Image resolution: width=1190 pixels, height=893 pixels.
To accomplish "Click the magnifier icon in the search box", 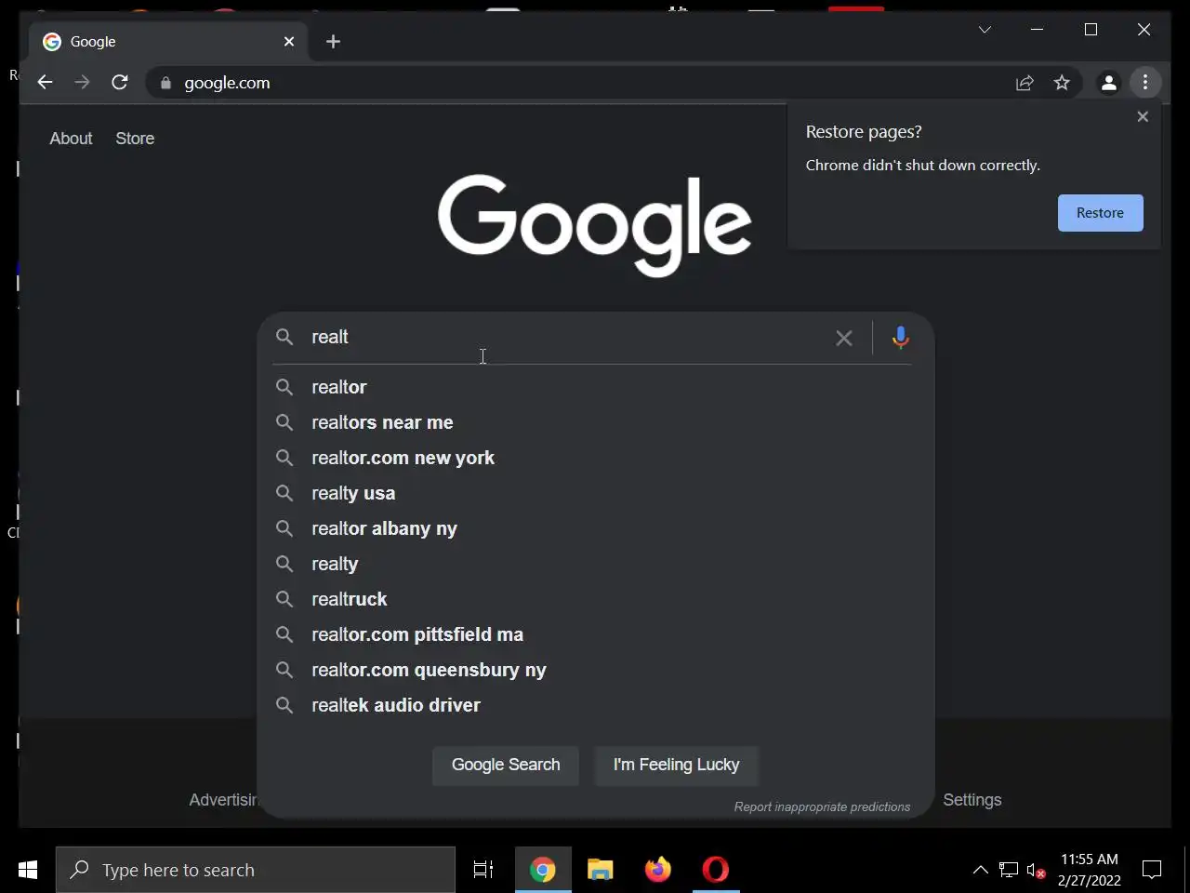I will coord(284,337).
